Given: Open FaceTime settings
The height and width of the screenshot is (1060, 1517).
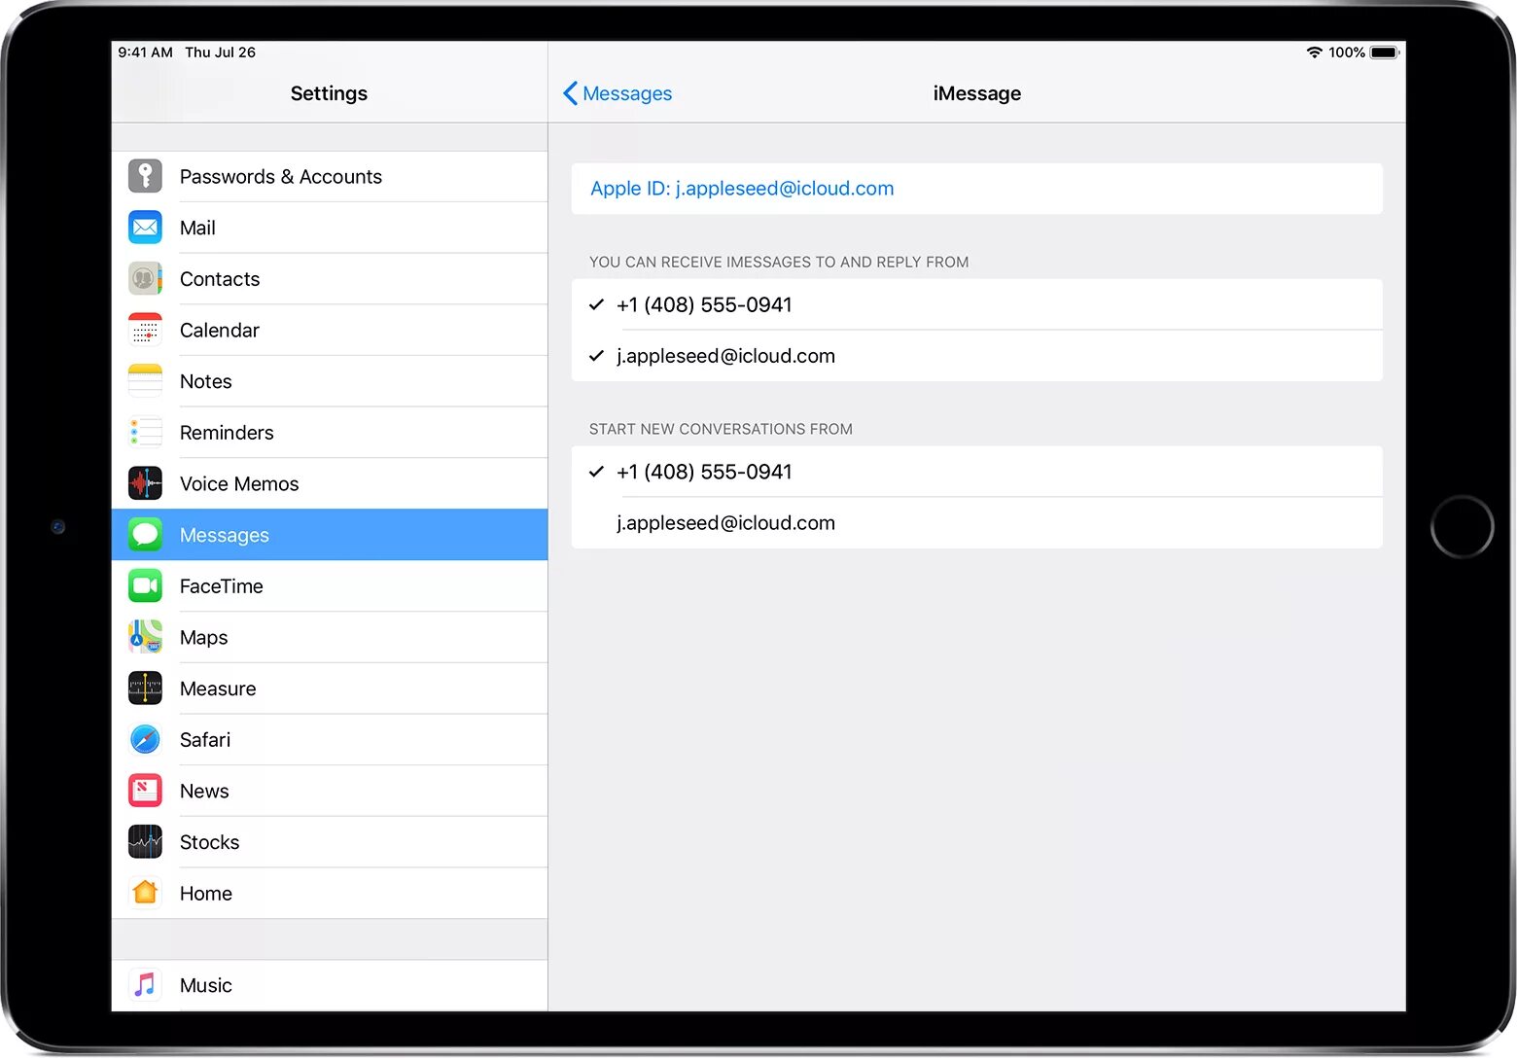Looking at the screenshot, I should pos(330,586).
